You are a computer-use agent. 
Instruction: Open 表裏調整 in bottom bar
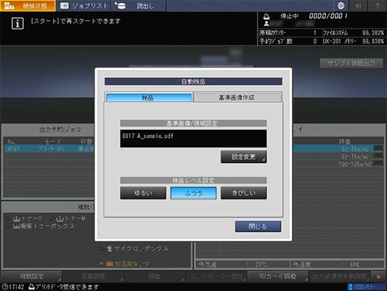[x=94, y=276]
